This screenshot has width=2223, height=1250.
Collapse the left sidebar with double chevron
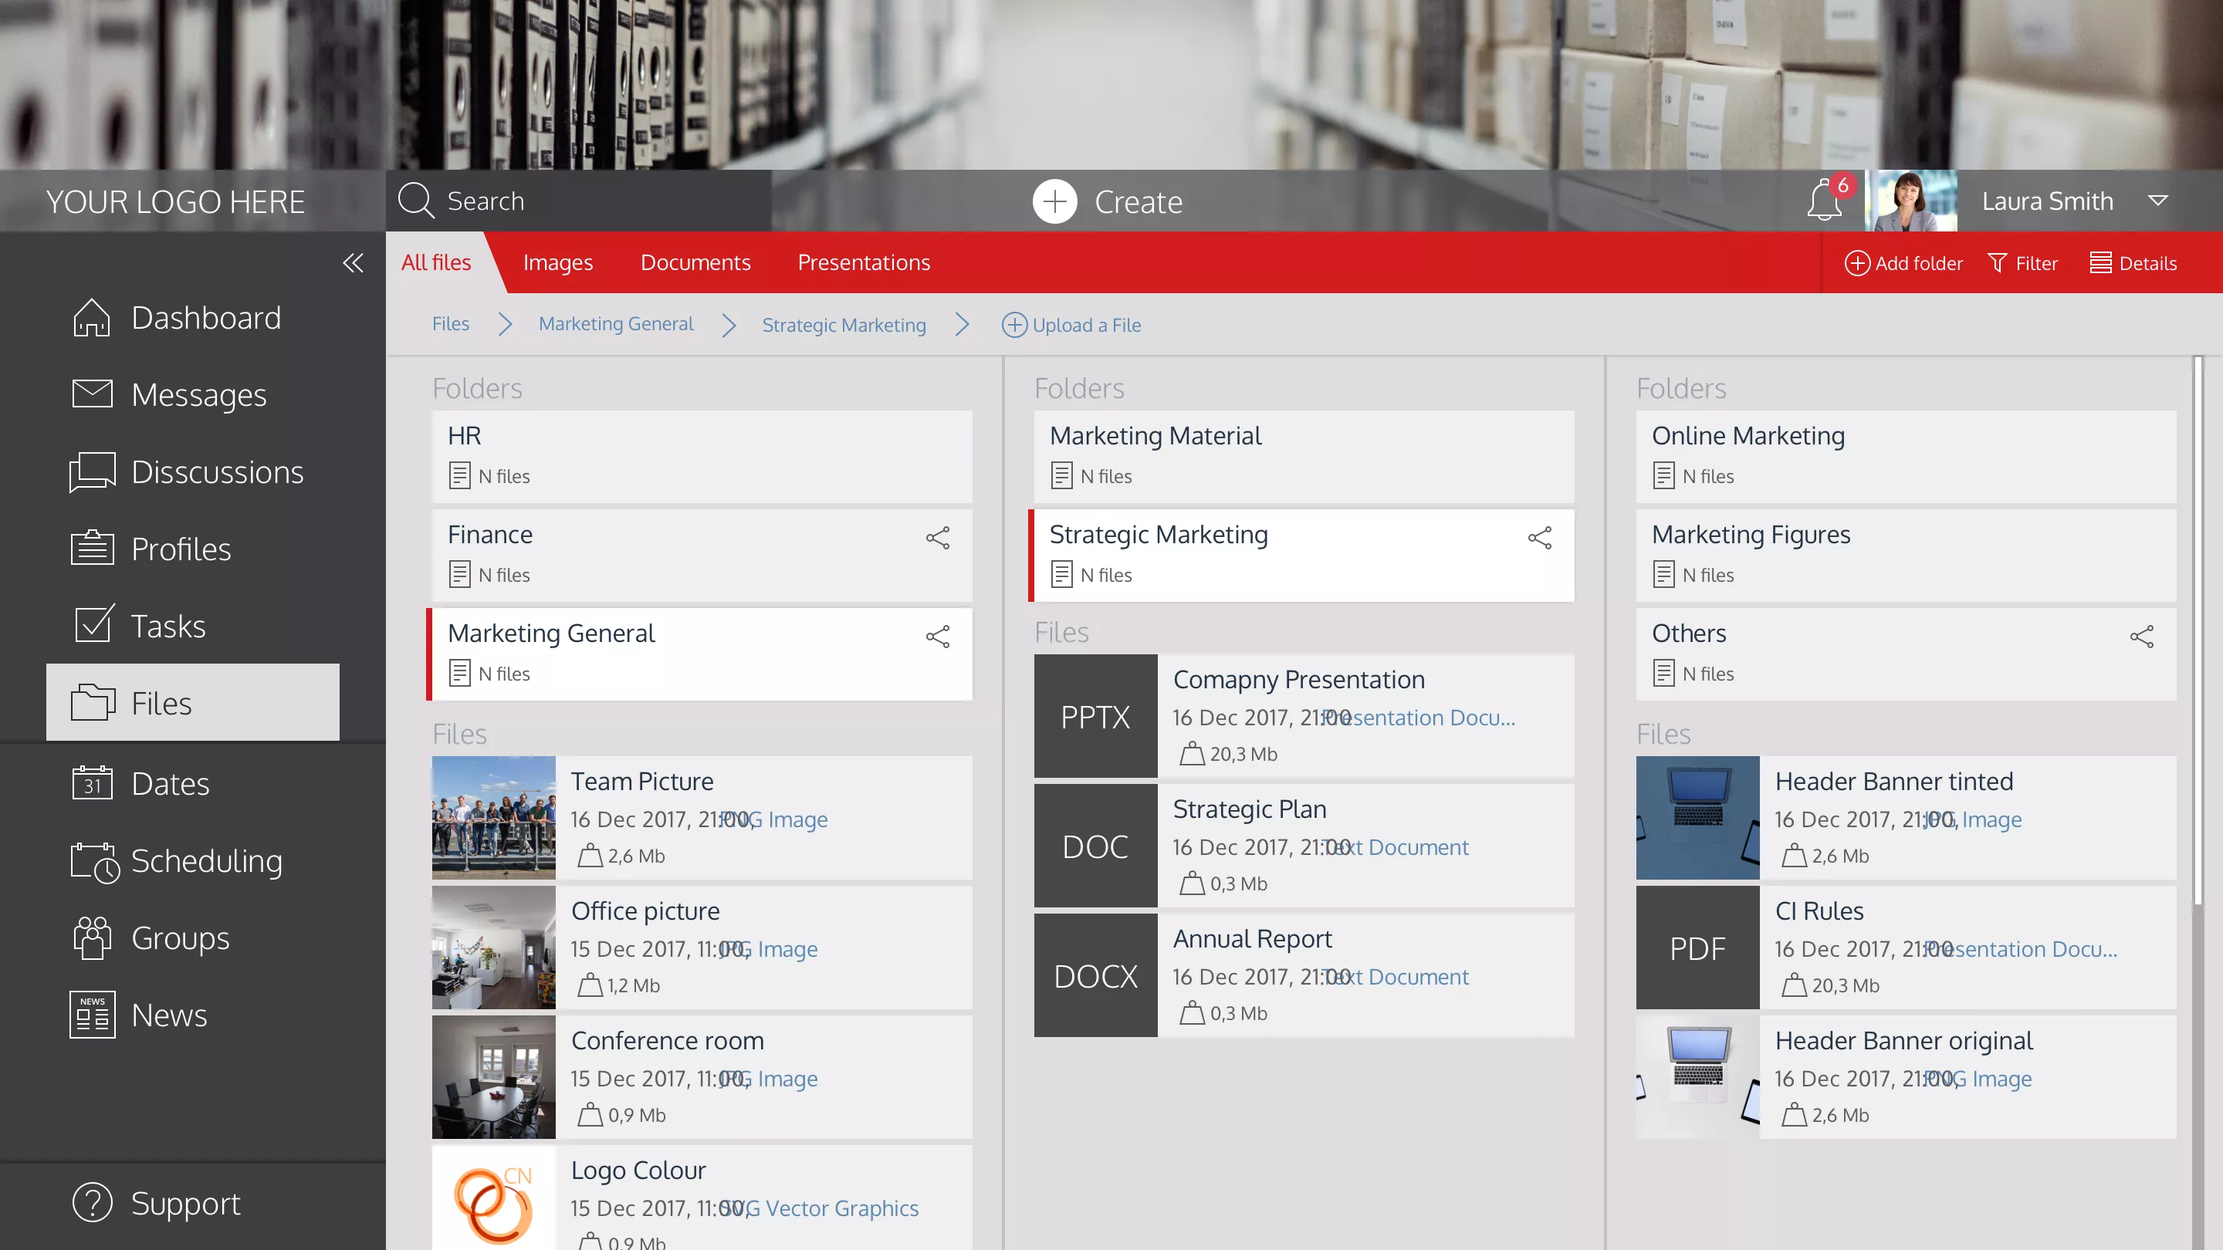pos(353,264)
